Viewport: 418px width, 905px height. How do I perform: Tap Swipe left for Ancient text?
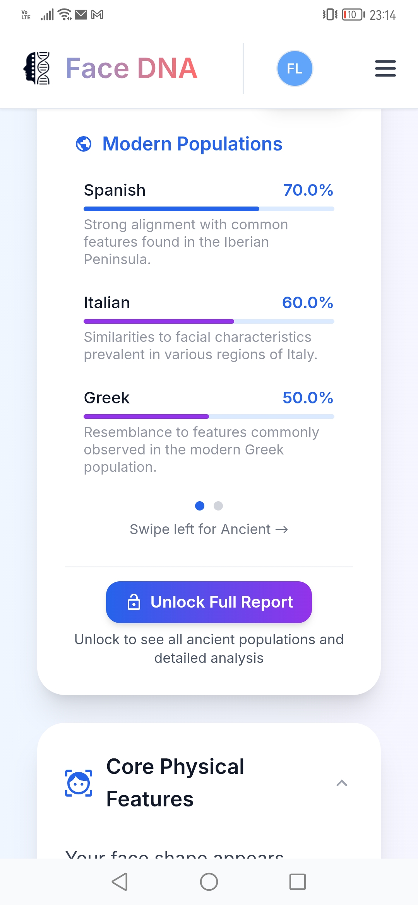click(209, 529)
